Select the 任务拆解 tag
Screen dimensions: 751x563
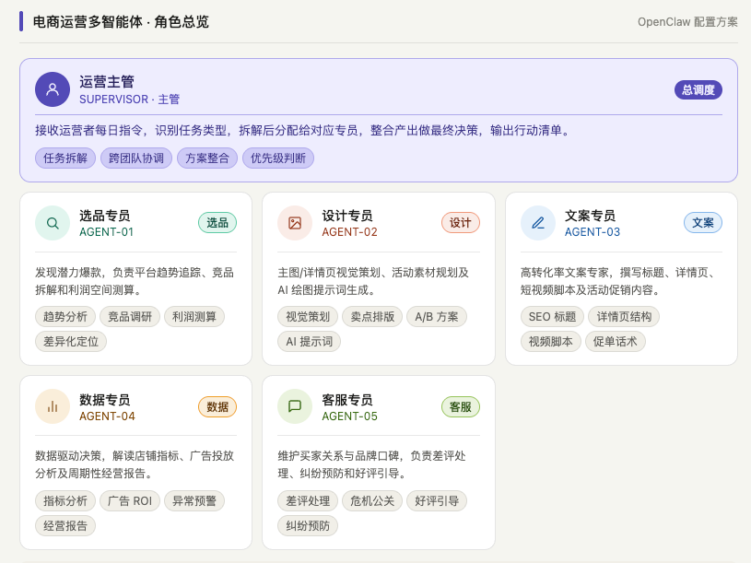tap(65, 158)
